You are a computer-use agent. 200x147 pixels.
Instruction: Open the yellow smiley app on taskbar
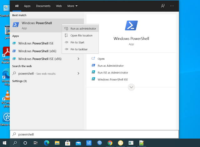(121, 143)
